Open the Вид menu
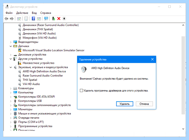The image size is (189, 140). [x=34, y=13]
